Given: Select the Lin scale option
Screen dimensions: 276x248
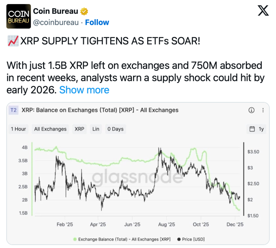Looking at the screenshot, I should [x=96, y=129].
